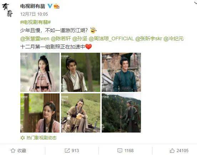Open mention @周洁琼_OFFICIAL

point(111,38)
